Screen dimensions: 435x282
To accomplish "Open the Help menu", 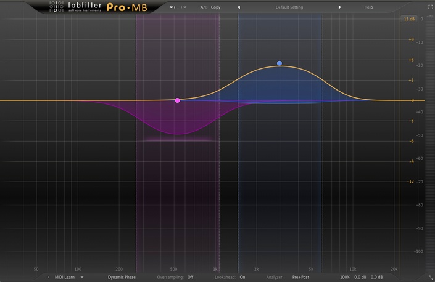I will (x=368, y=7).
